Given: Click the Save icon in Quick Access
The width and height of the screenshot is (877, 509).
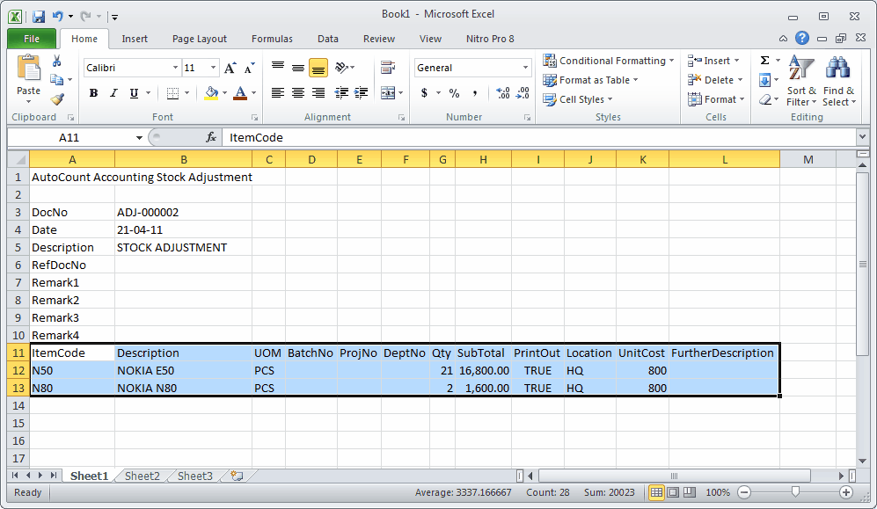Looking at the screenshot, I should tap(38, 17).
